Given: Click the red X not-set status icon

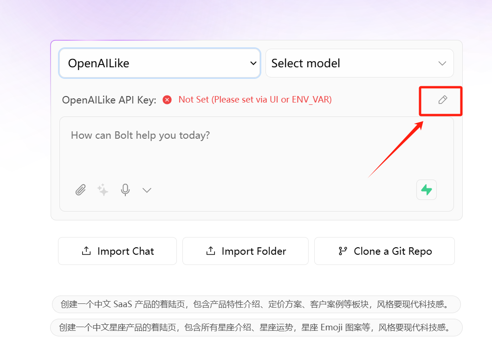Looking at the screenshot, I should (167, 100).
